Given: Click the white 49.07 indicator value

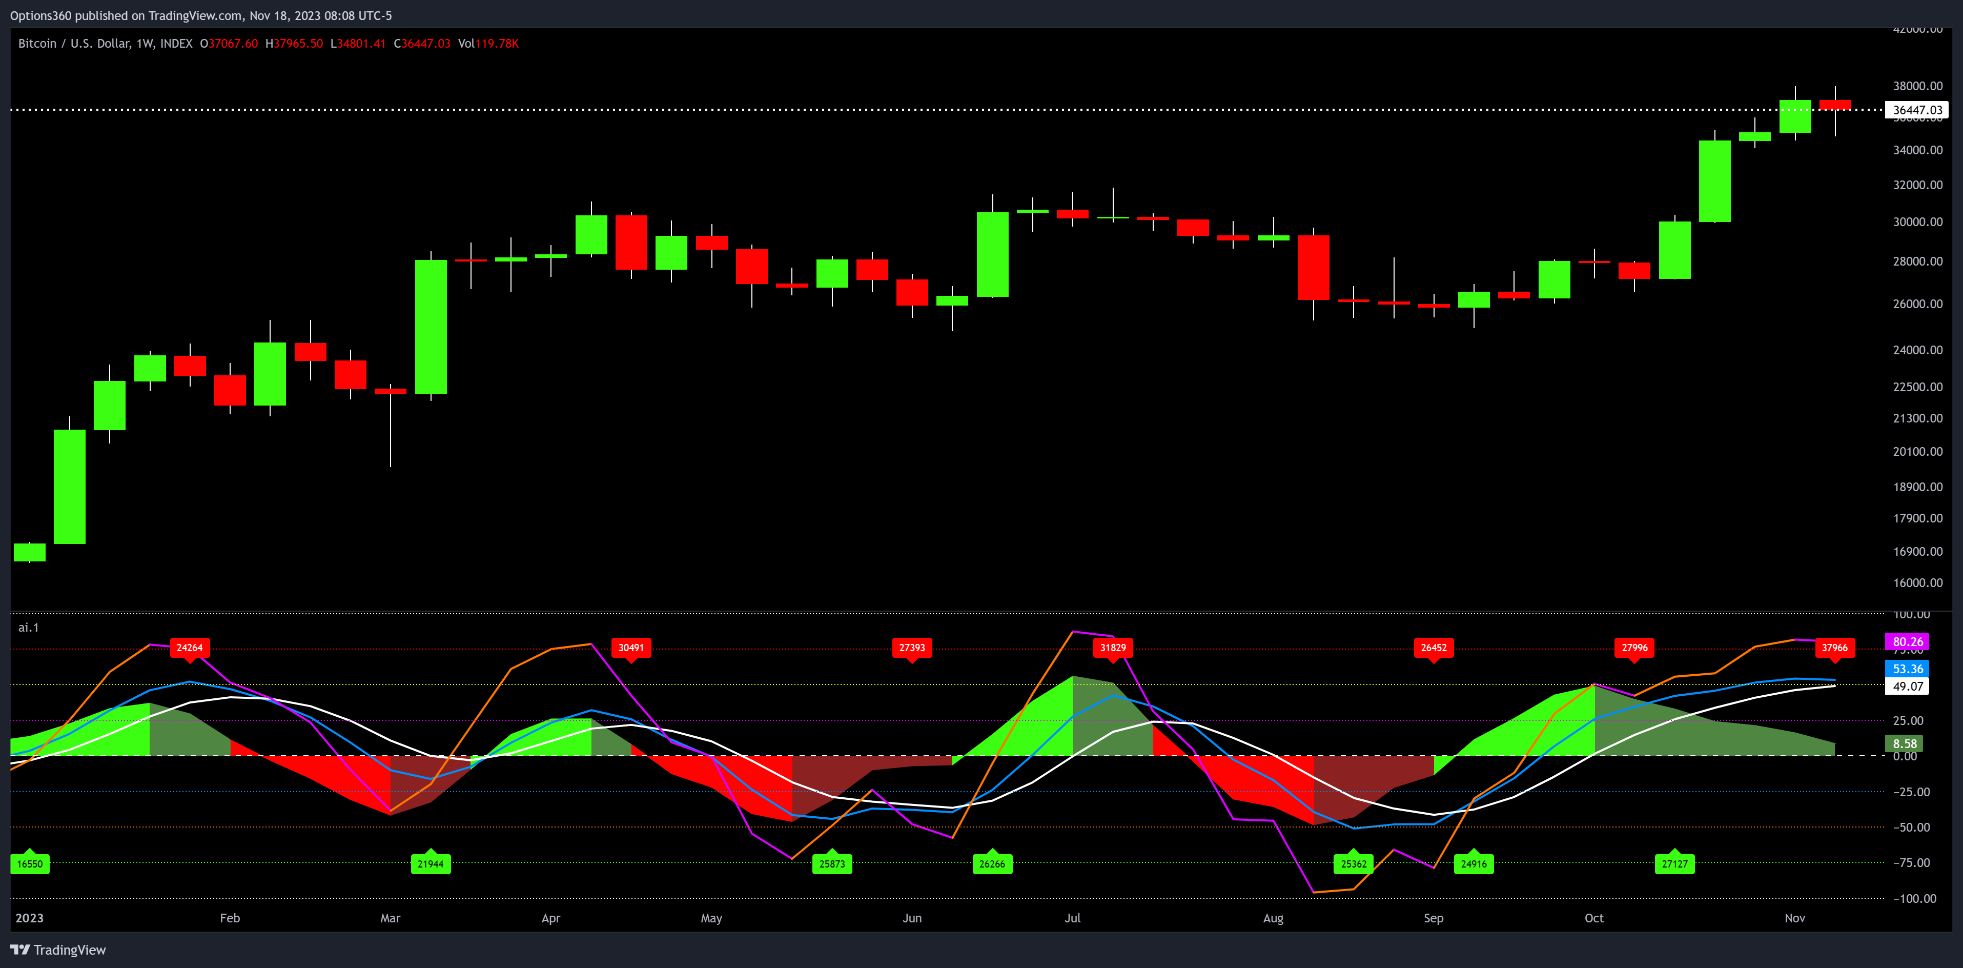Looking at the screenshot, I should click(x=1907, y=687).
